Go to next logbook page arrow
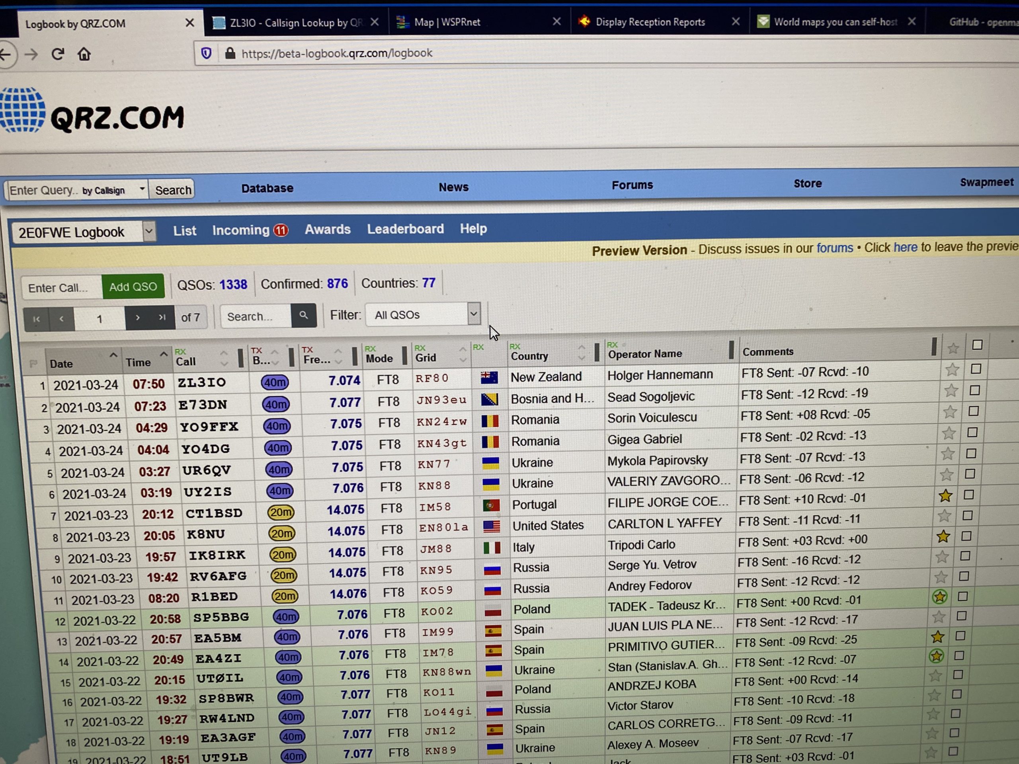Image resolution: width=1019 pixels, height=764 pixels. coord(137,318)
